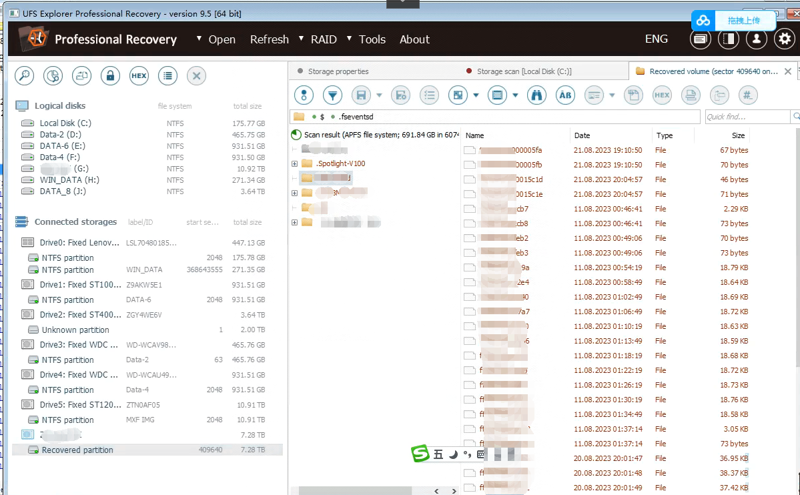Change language via ENG button
800x495 pixels.
[656, 39]
